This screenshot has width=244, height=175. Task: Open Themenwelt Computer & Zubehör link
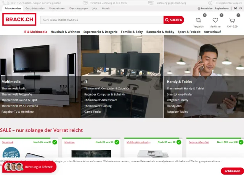coord(107,88)
